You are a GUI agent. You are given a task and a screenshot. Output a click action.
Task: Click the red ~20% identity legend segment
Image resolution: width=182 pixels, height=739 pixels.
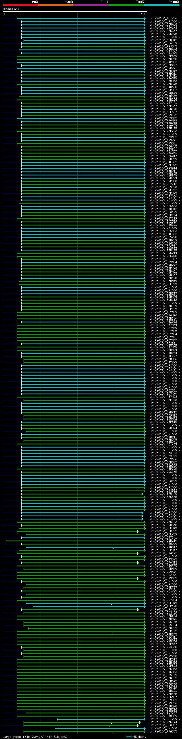pyautogui.click(x=20, y=5)
